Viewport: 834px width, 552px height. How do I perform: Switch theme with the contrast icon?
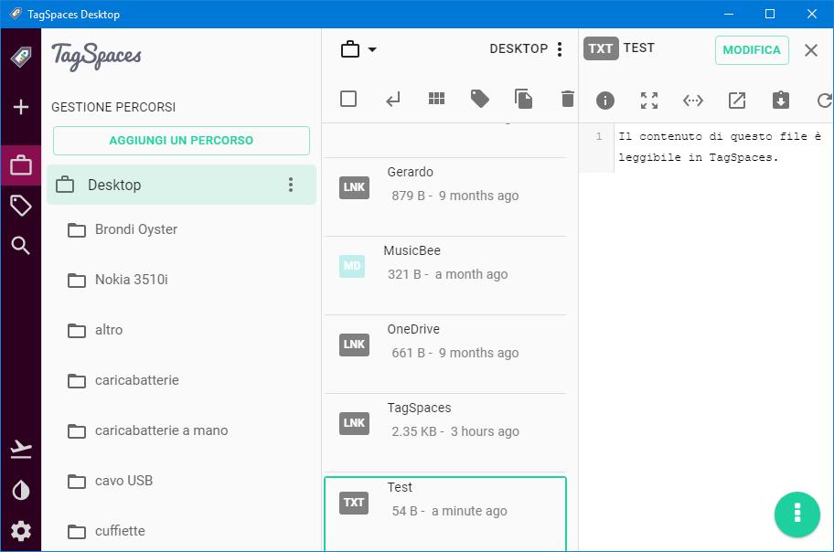(21, 491)
